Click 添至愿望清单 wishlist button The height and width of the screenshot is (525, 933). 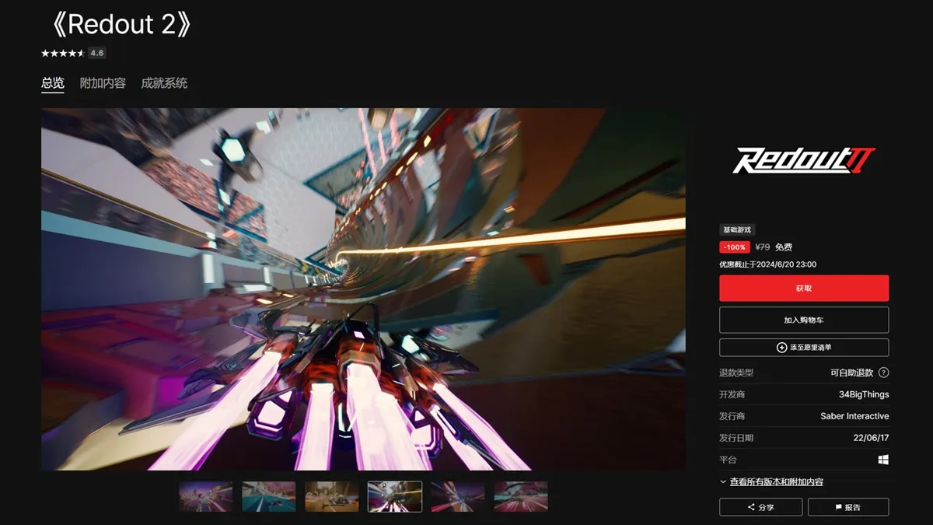coord(804,347)
